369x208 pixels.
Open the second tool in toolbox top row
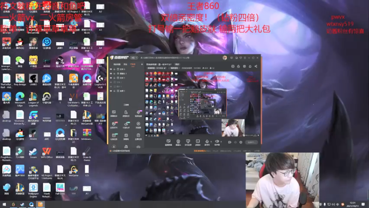tap(126, 113)
